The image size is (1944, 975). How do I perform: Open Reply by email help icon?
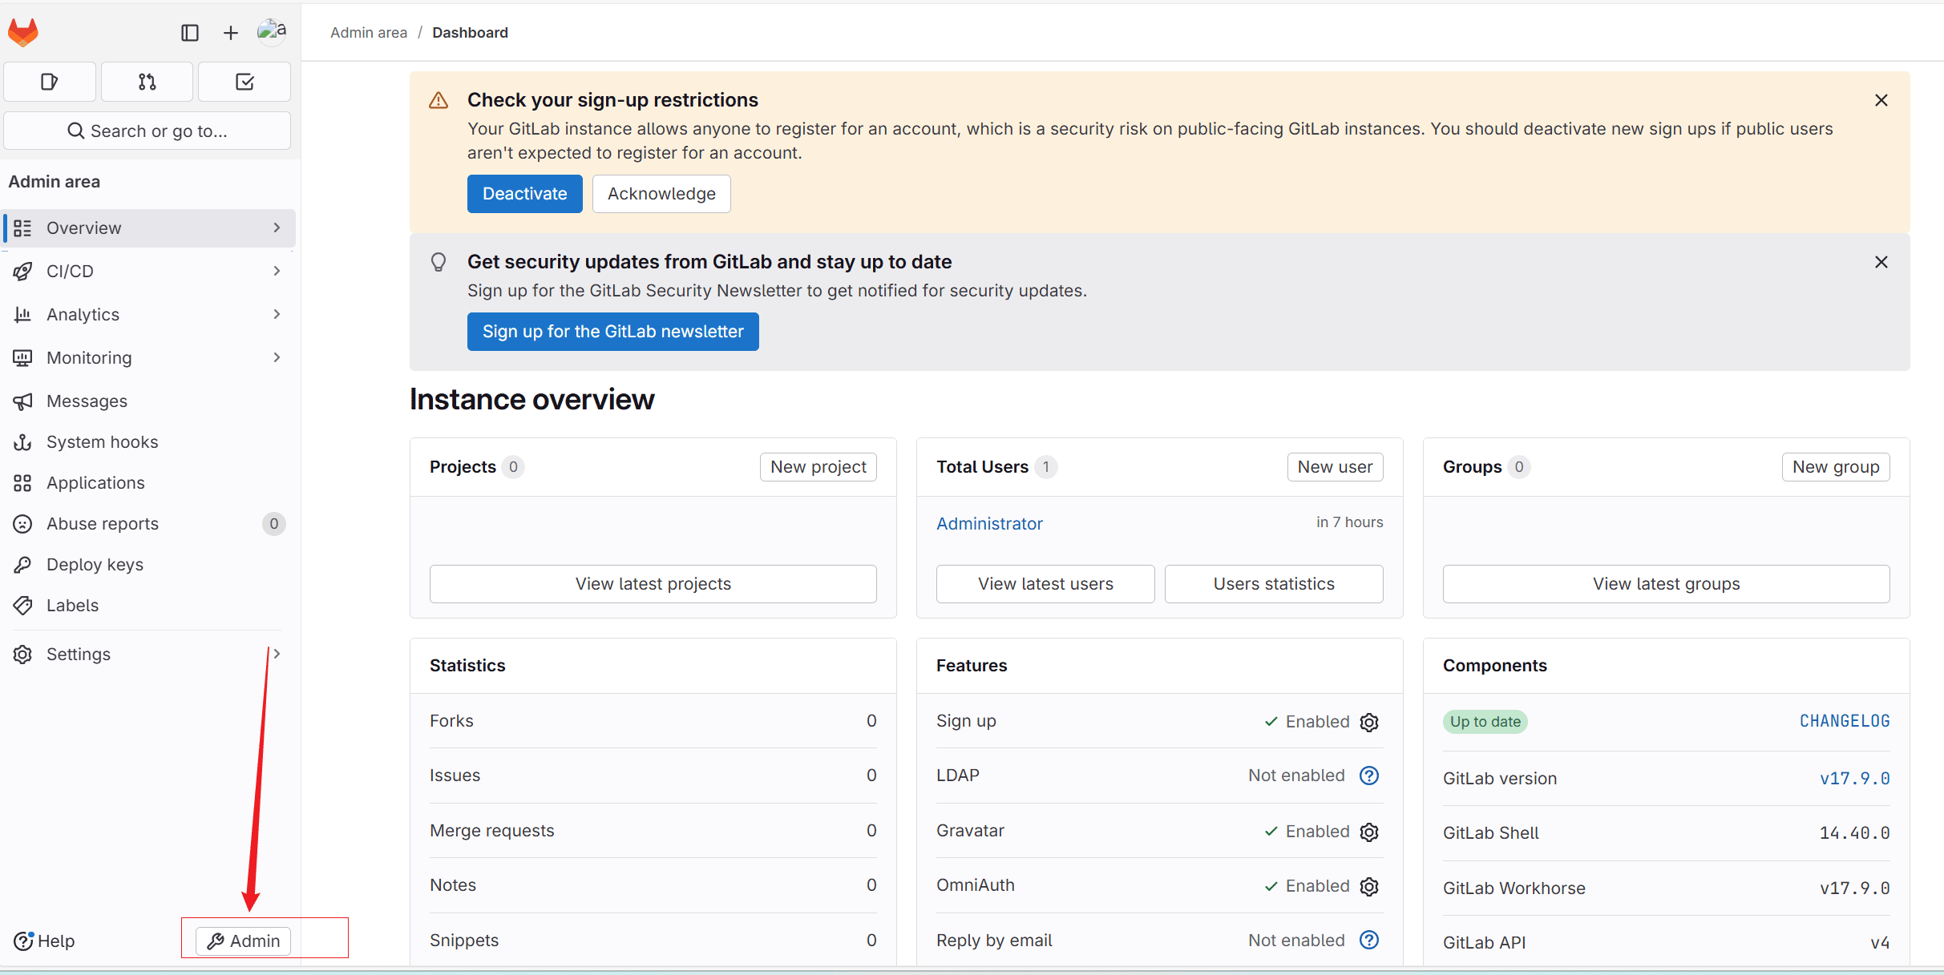(1369, 940)
